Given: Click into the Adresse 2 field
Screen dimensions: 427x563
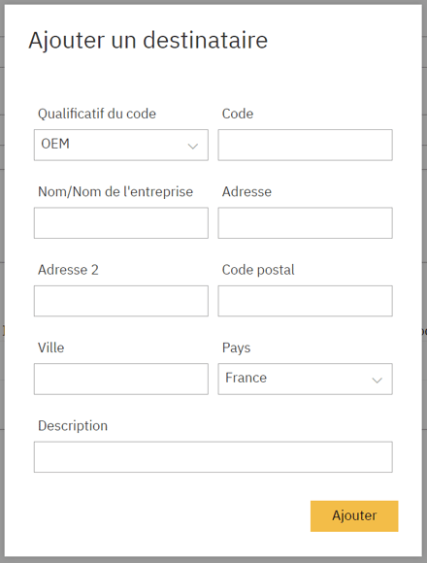Looking at the screenshot, I should pyautogui.click(x=121, y=301).
